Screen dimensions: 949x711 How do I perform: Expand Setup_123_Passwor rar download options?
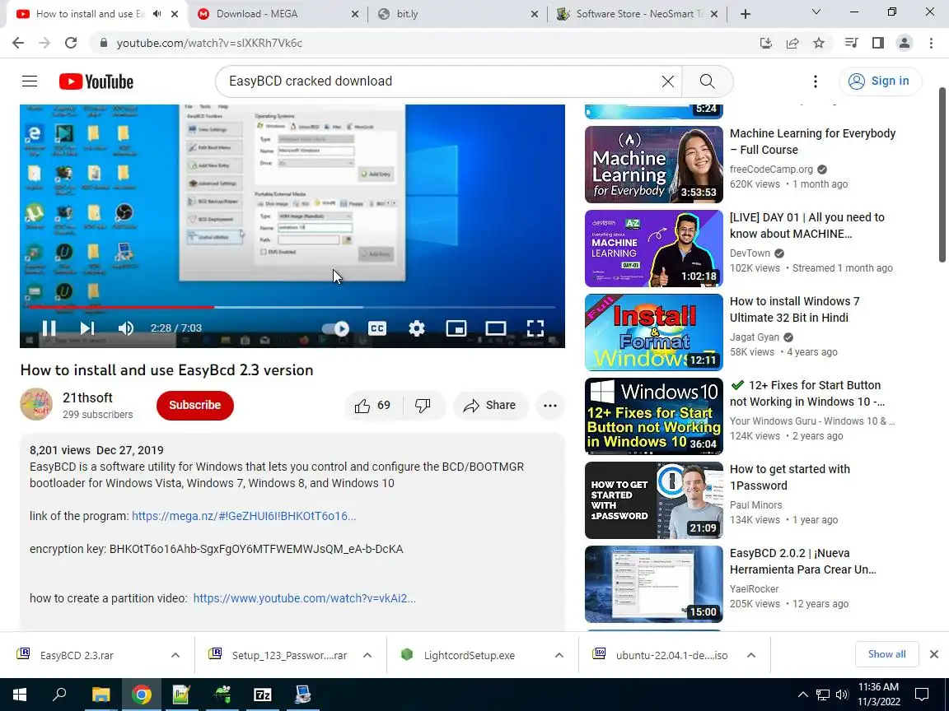[367, 655]
